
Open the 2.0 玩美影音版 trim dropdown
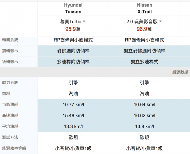point(144,22)
